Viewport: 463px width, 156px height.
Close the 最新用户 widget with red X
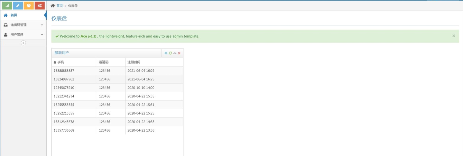[x=179, y=53]
